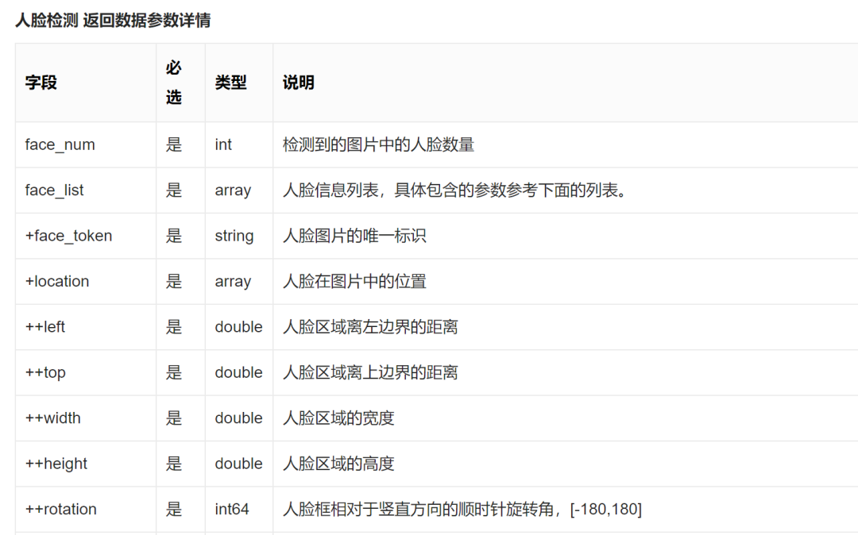Click the int type in face_num row
Screen dimensions: 858x535
click(223, 144)
